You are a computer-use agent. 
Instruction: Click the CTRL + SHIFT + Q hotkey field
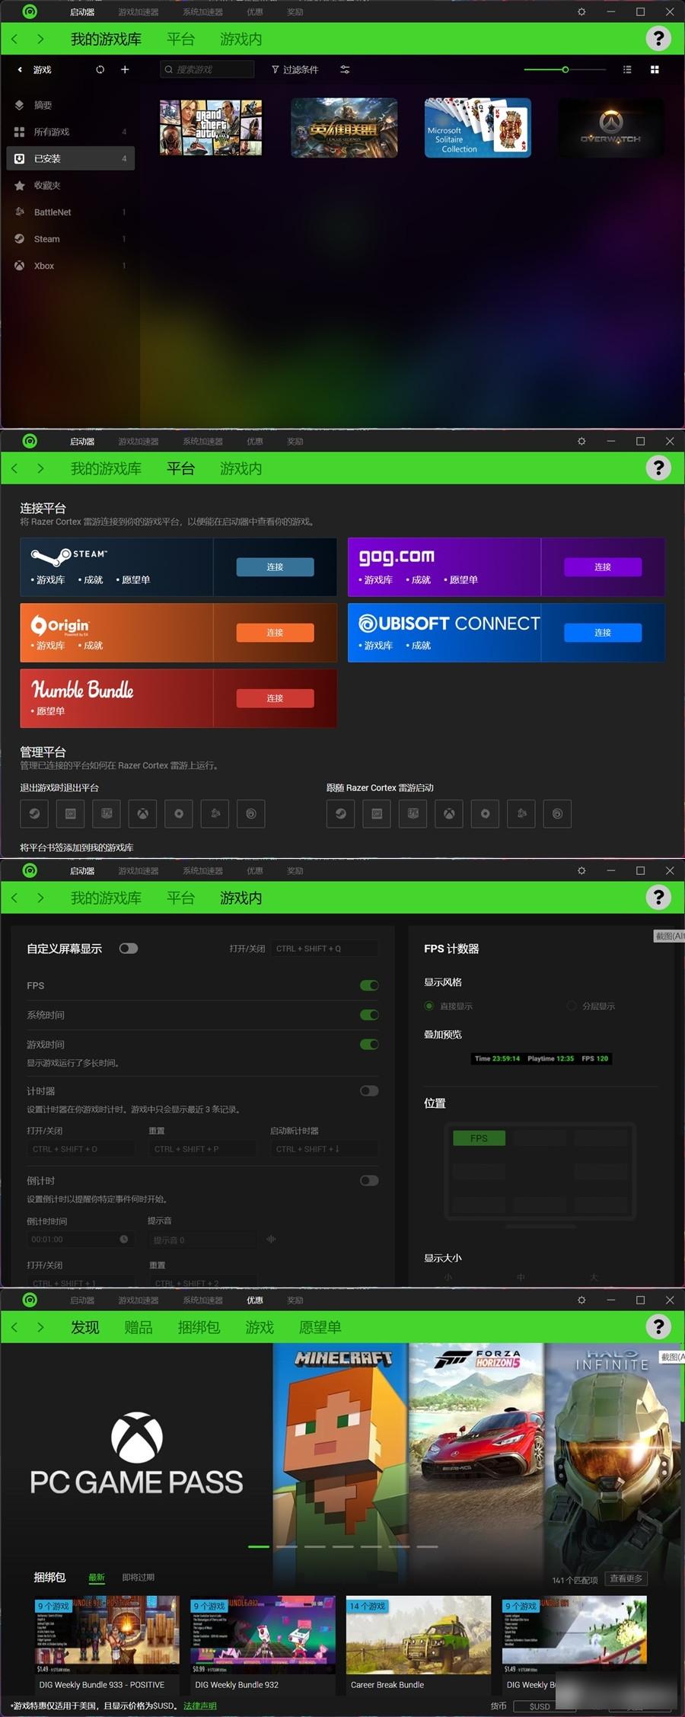click(325, 948)
